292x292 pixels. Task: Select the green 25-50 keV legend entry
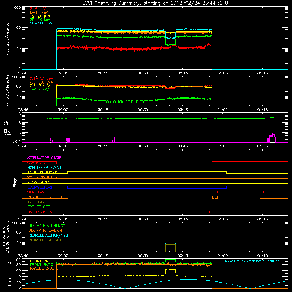click(x=40, y=20)
